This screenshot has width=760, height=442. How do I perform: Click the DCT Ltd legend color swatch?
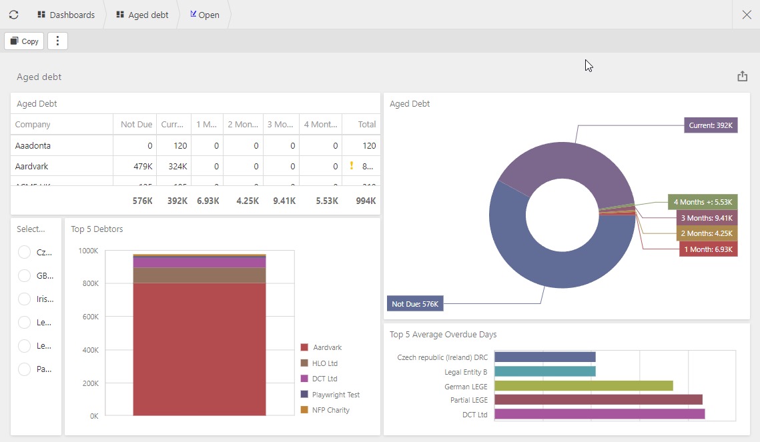[x=304, y=379]
